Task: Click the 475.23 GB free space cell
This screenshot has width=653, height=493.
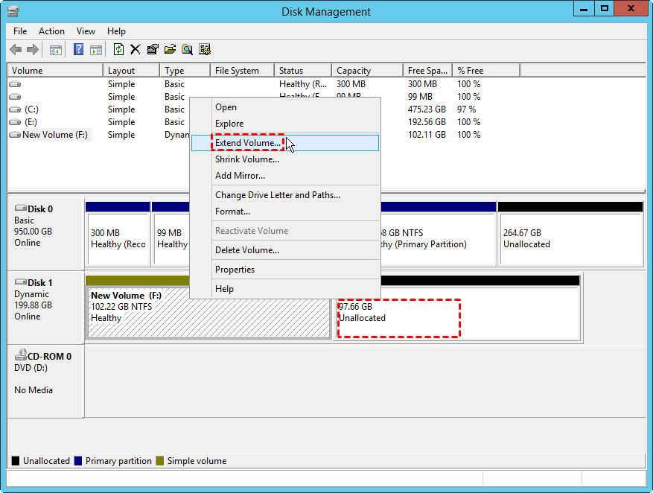Action: pyautogui.click(x=427, y=109)
